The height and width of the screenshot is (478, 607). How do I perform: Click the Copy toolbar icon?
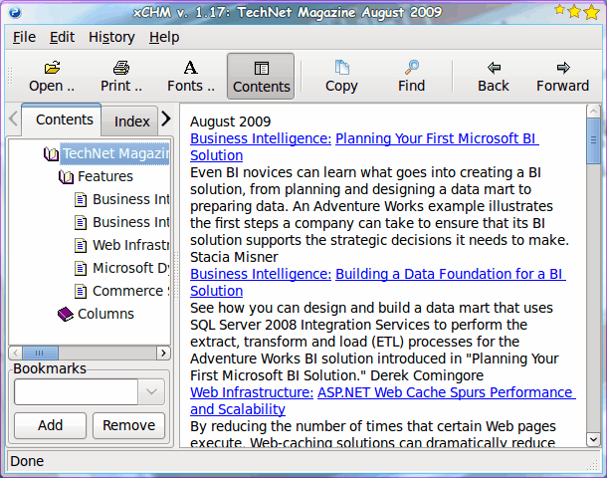click(342, 68)
